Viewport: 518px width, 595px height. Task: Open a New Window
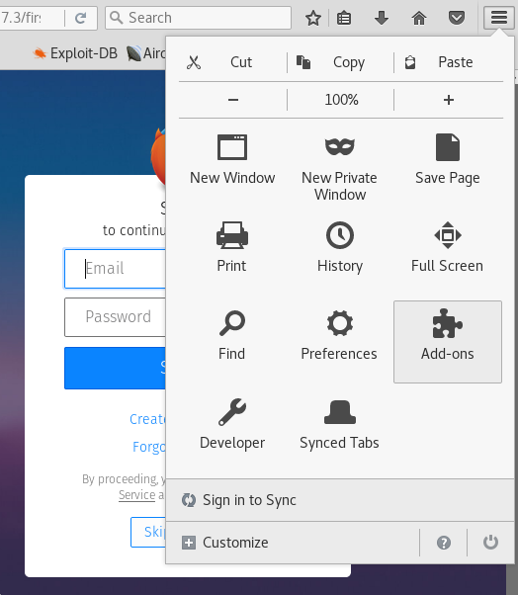(x=232, y=159)
